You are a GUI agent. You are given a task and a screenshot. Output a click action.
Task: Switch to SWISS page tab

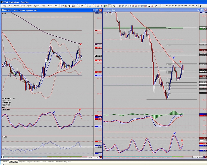(x=36, y=162)
